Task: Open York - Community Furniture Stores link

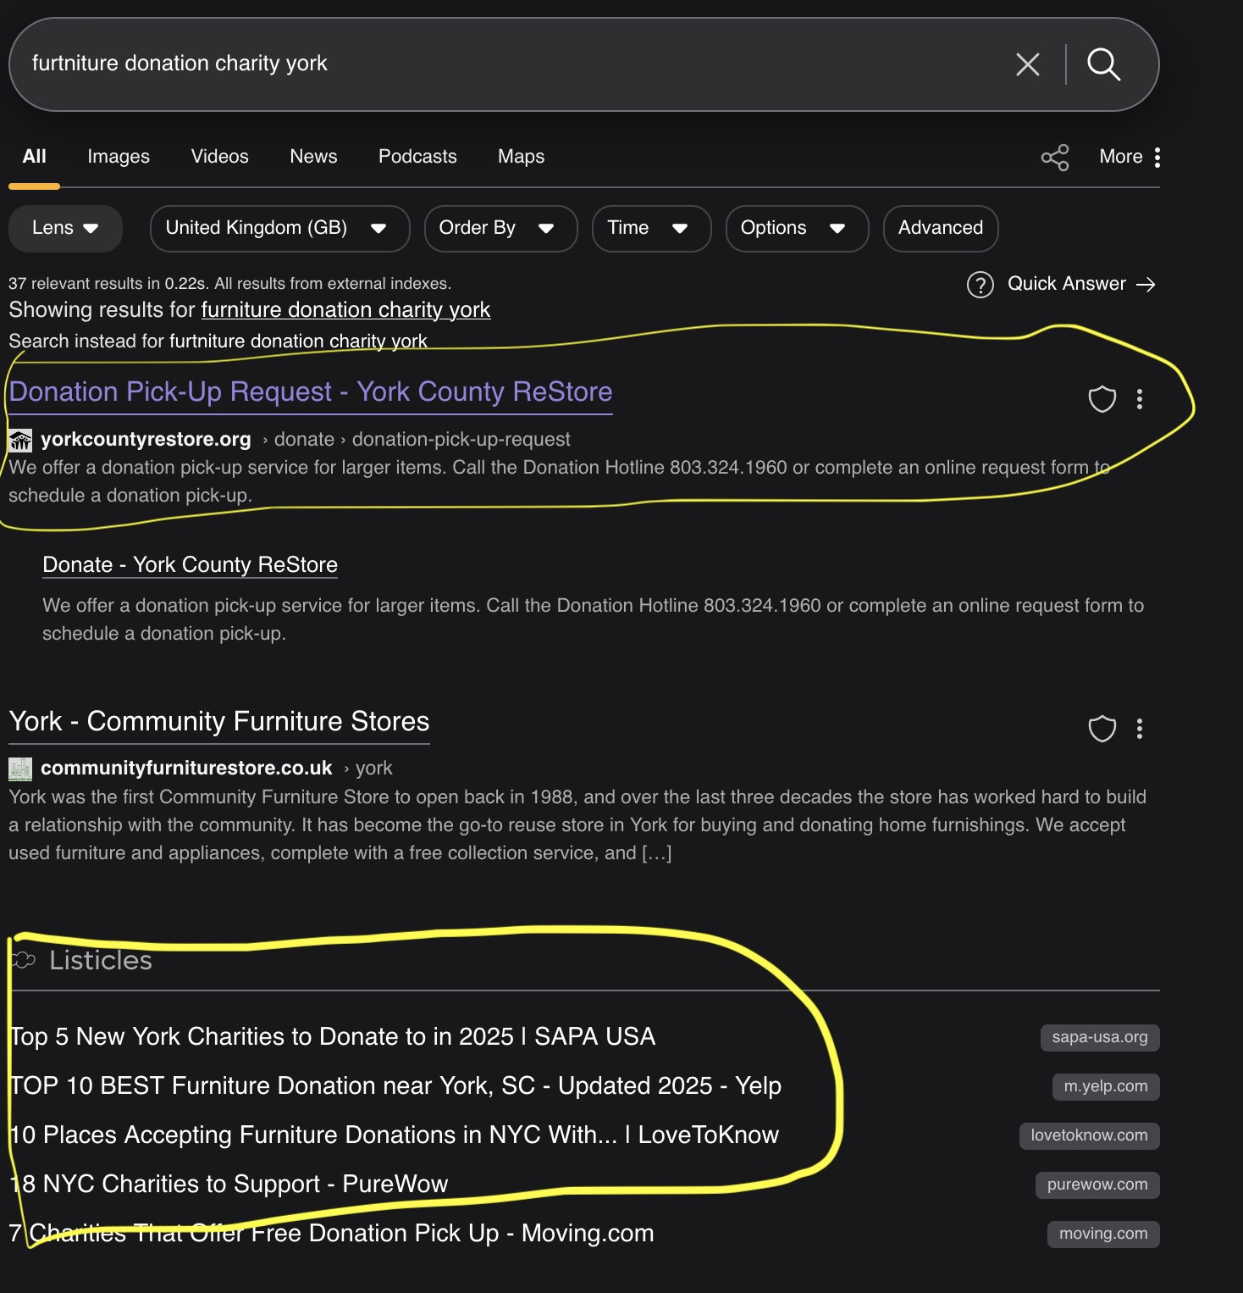Action: [219, 721]
